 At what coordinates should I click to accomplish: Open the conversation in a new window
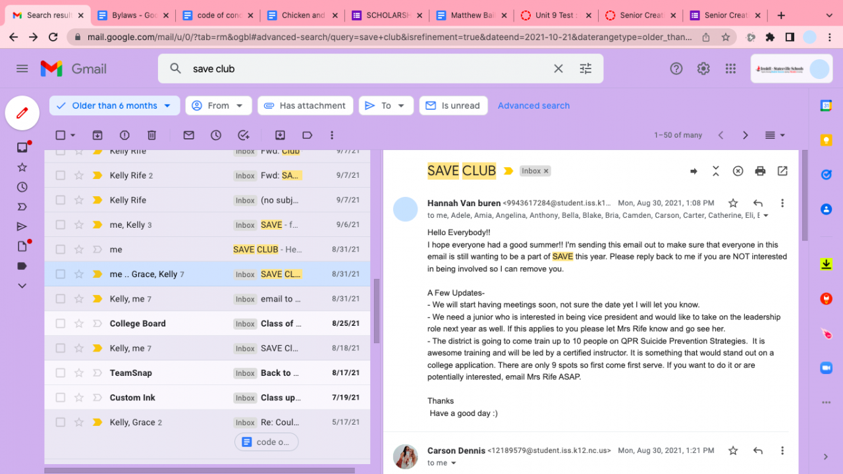point(782,171)
